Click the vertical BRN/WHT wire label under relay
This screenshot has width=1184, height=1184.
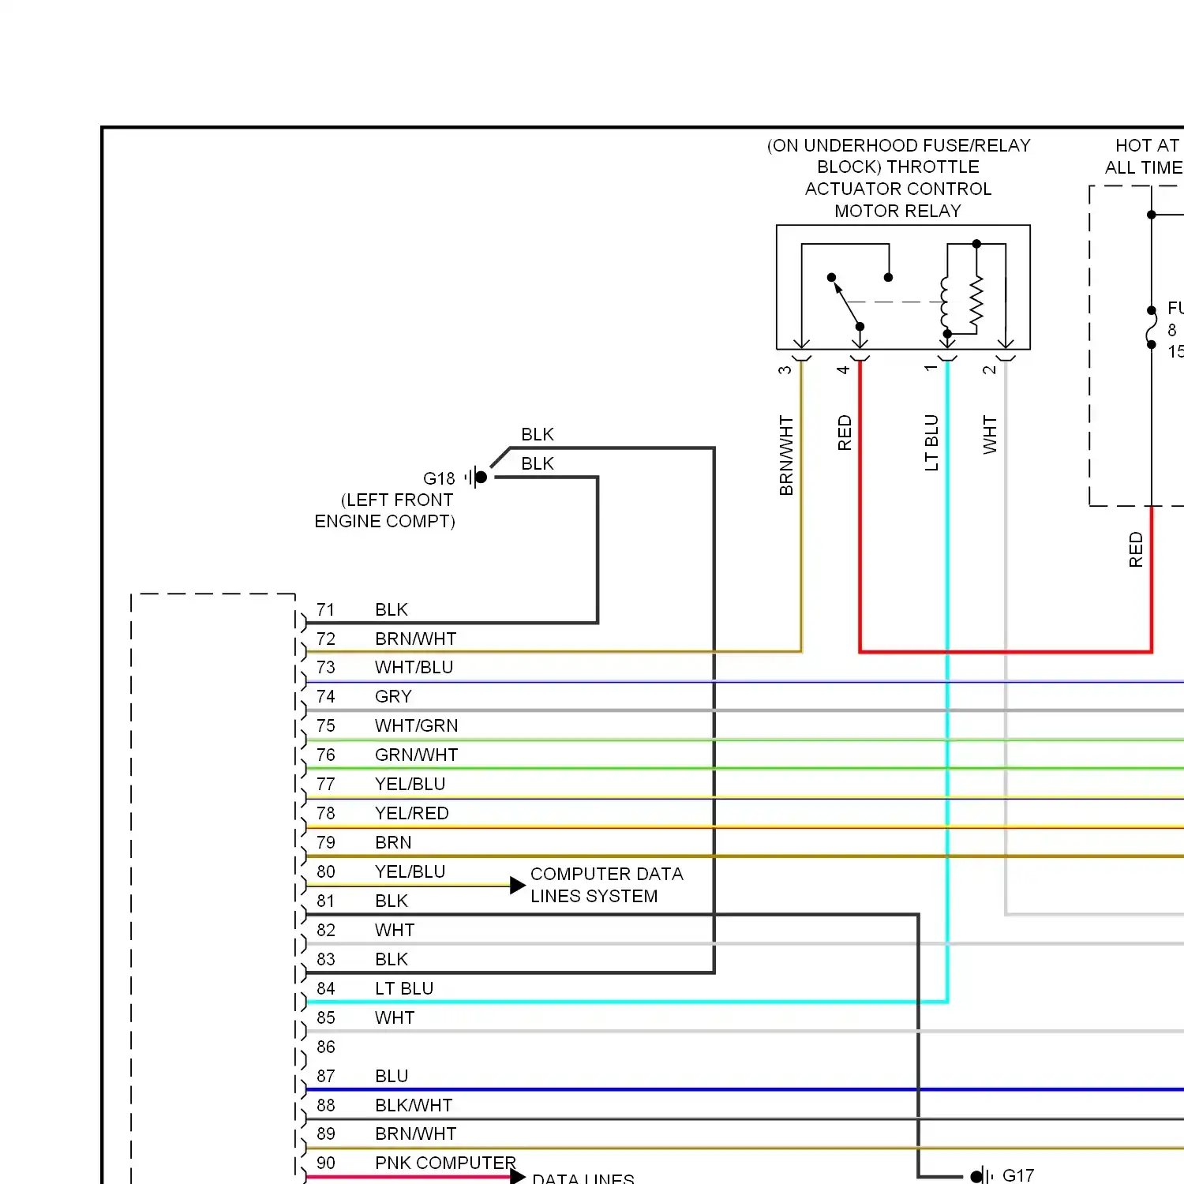(x=786, y=455)
